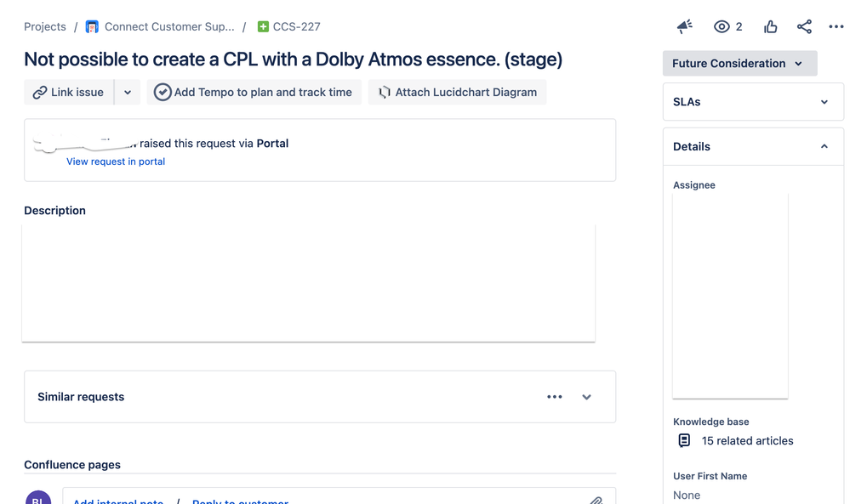Open the Future Consideration status dropdown
850x504 pixels.
point(739,64)
